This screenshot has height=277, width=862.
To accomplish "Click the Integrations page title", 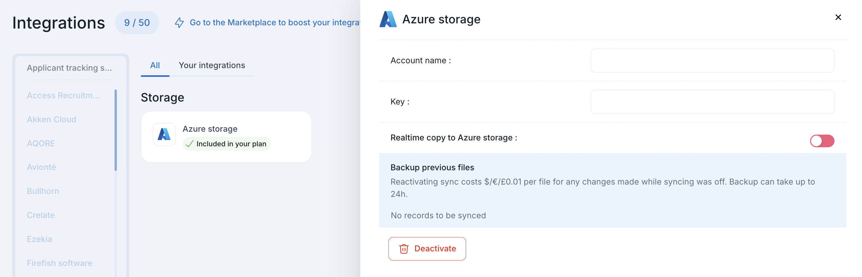I will [x=58, y=23].
